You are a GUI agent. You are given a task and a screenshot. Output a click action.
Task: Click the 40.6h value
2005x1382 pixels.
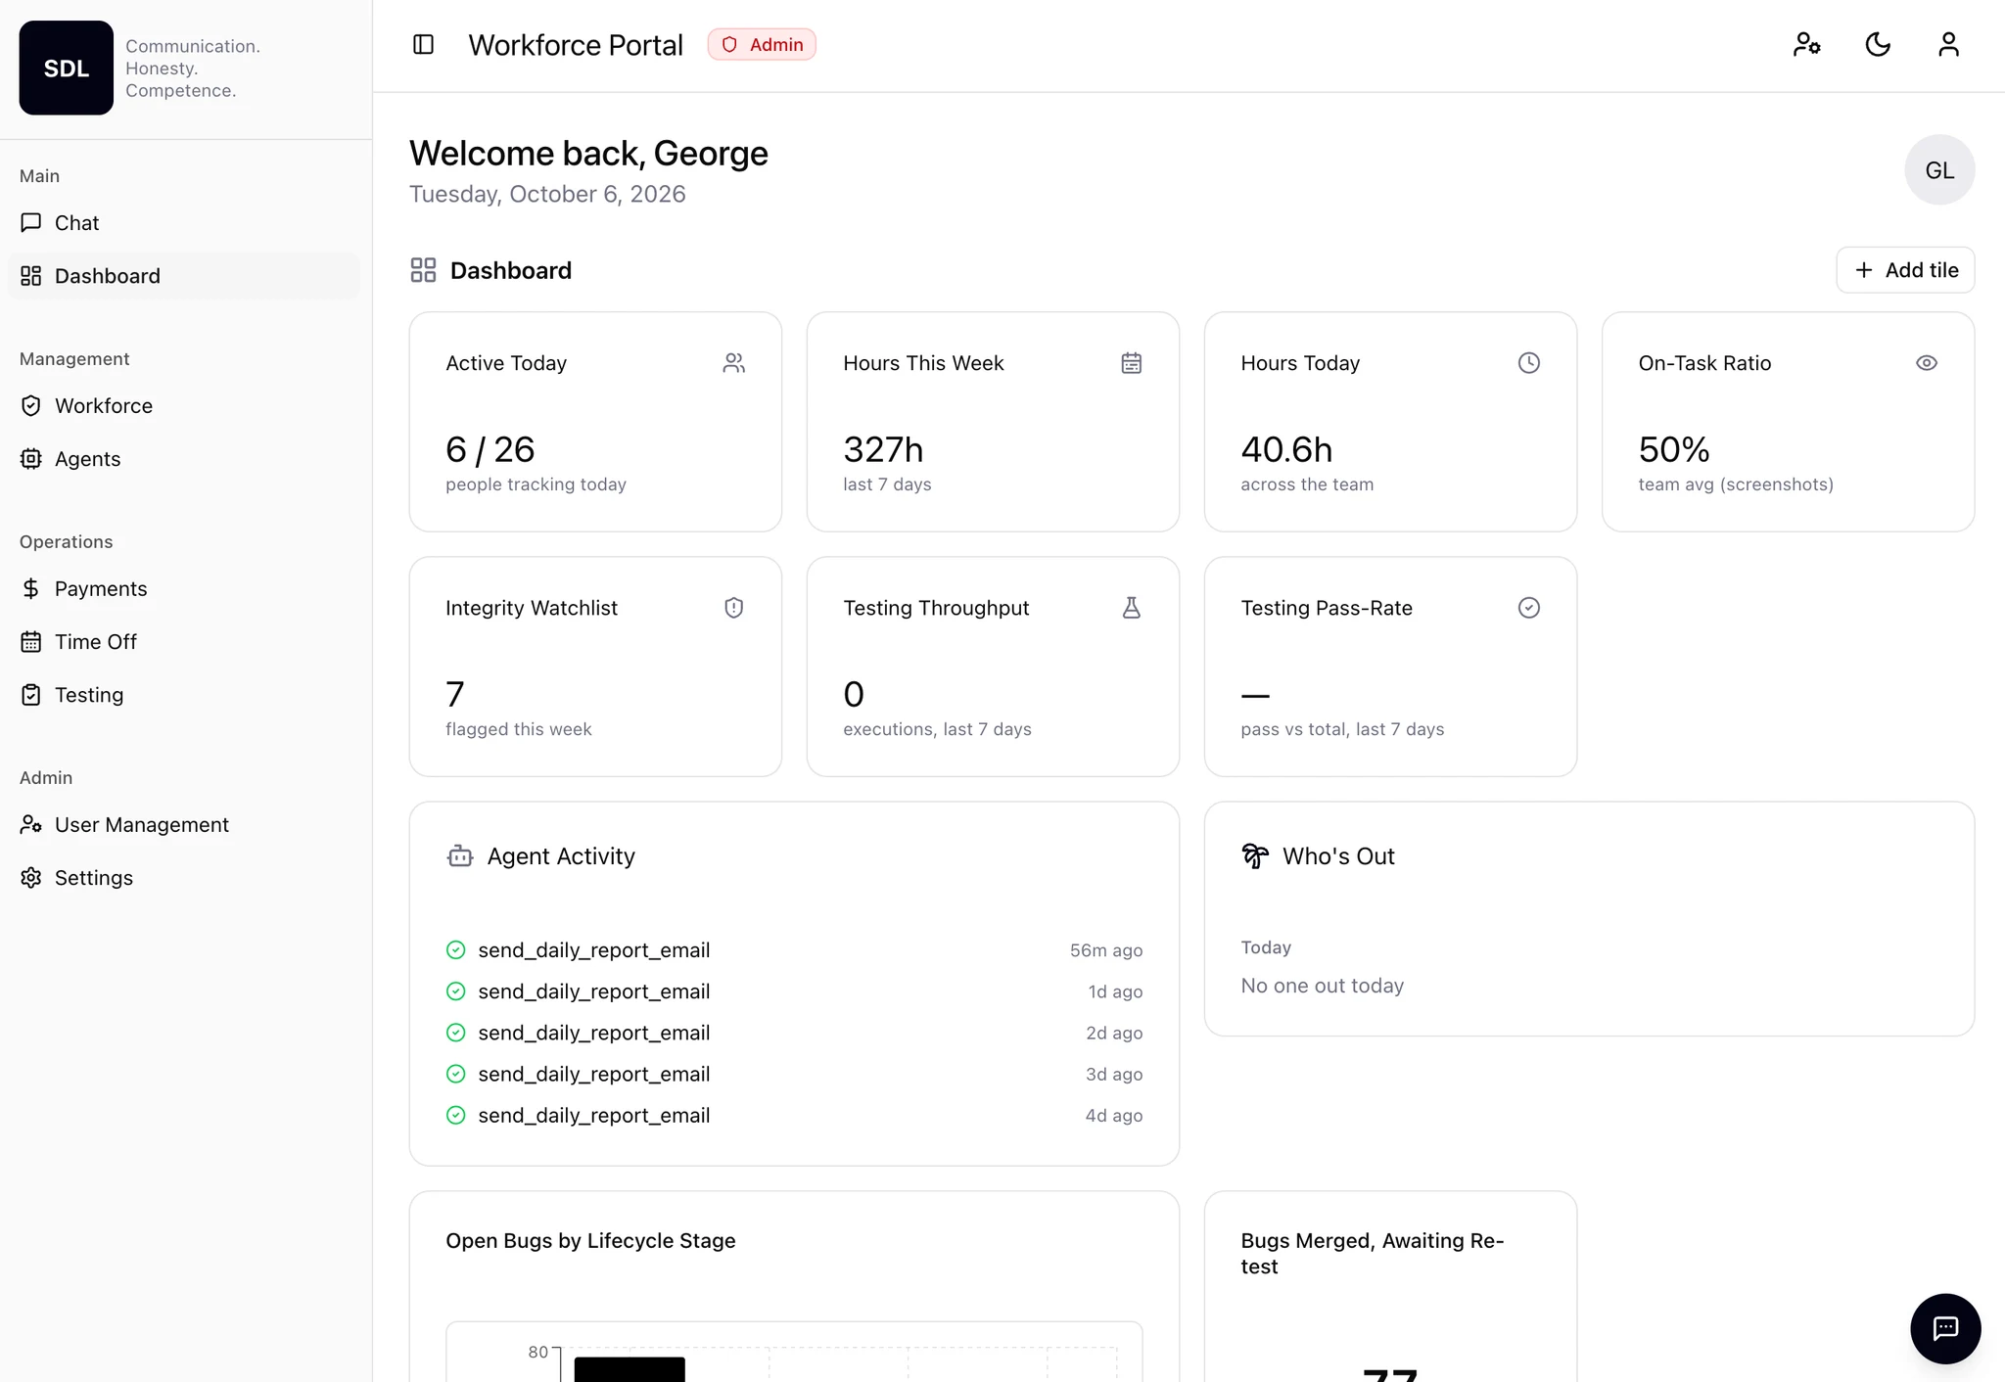pos(1286,449)
